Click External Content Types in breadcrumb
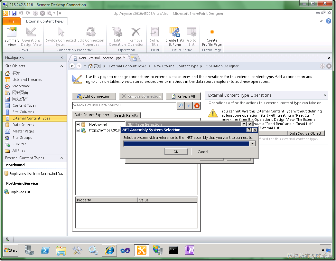The width and height of the screenshot is (336, 261). 127,66
